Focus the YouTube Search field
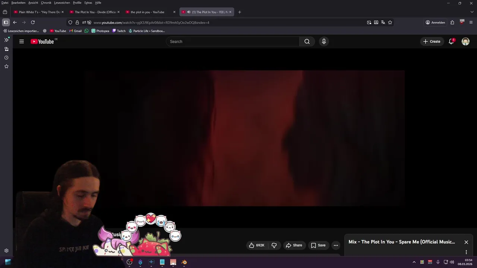This screenshot has height=268, width=477. (233, 41)
